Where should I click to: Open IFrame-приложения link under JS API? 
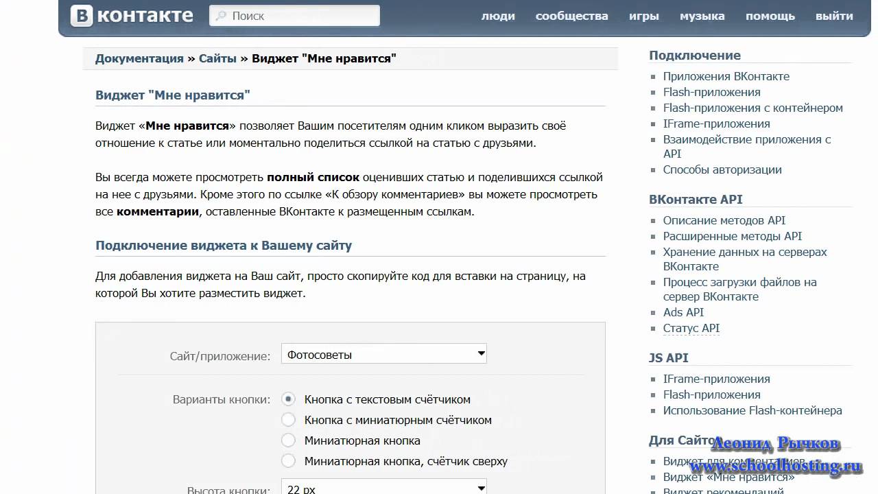coord(717,379)
